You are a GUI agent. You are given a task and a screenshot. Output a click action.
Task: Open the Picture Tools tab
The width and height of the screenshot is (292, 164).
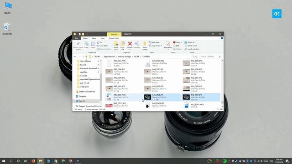pos(114,38)
